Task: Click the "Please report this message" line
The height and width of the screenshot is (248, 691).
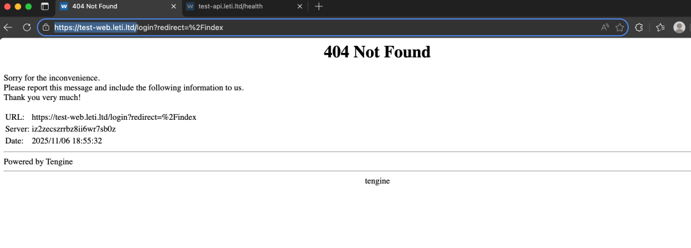Action: (x=124, y=87)
